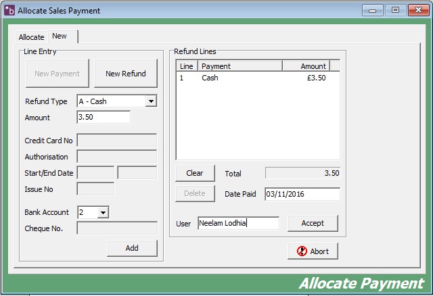This screenshot has height=296, width=433.
Task: Click the Total field showing 3.50
Action: coord(302,173)
